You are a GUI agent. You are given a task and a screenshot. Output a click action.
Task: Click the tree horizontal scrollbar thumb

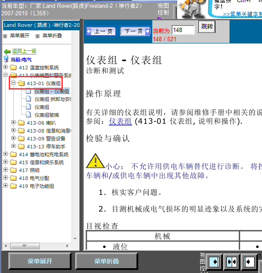25,246
